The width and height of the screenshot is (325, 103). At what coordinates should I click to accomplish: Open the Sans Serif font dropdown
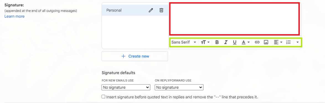click(184, 42)
